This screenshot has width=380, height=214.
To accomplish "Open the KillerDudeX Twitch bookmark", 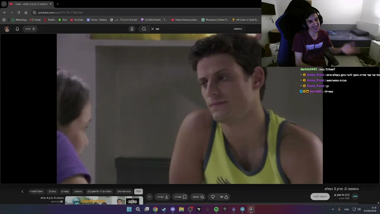I will (154, 20).
